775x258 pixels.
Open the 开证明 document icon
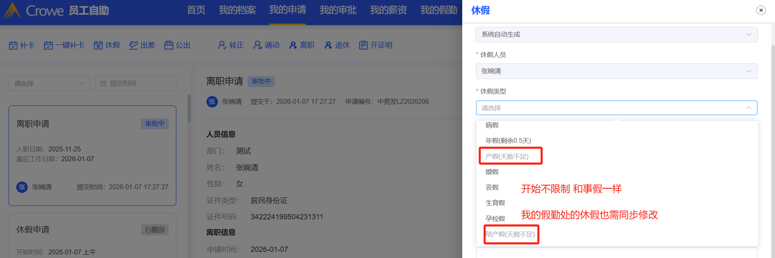[363, 45]
